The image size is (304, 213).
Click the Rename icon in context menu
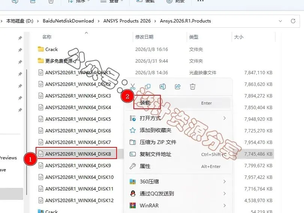162,87
